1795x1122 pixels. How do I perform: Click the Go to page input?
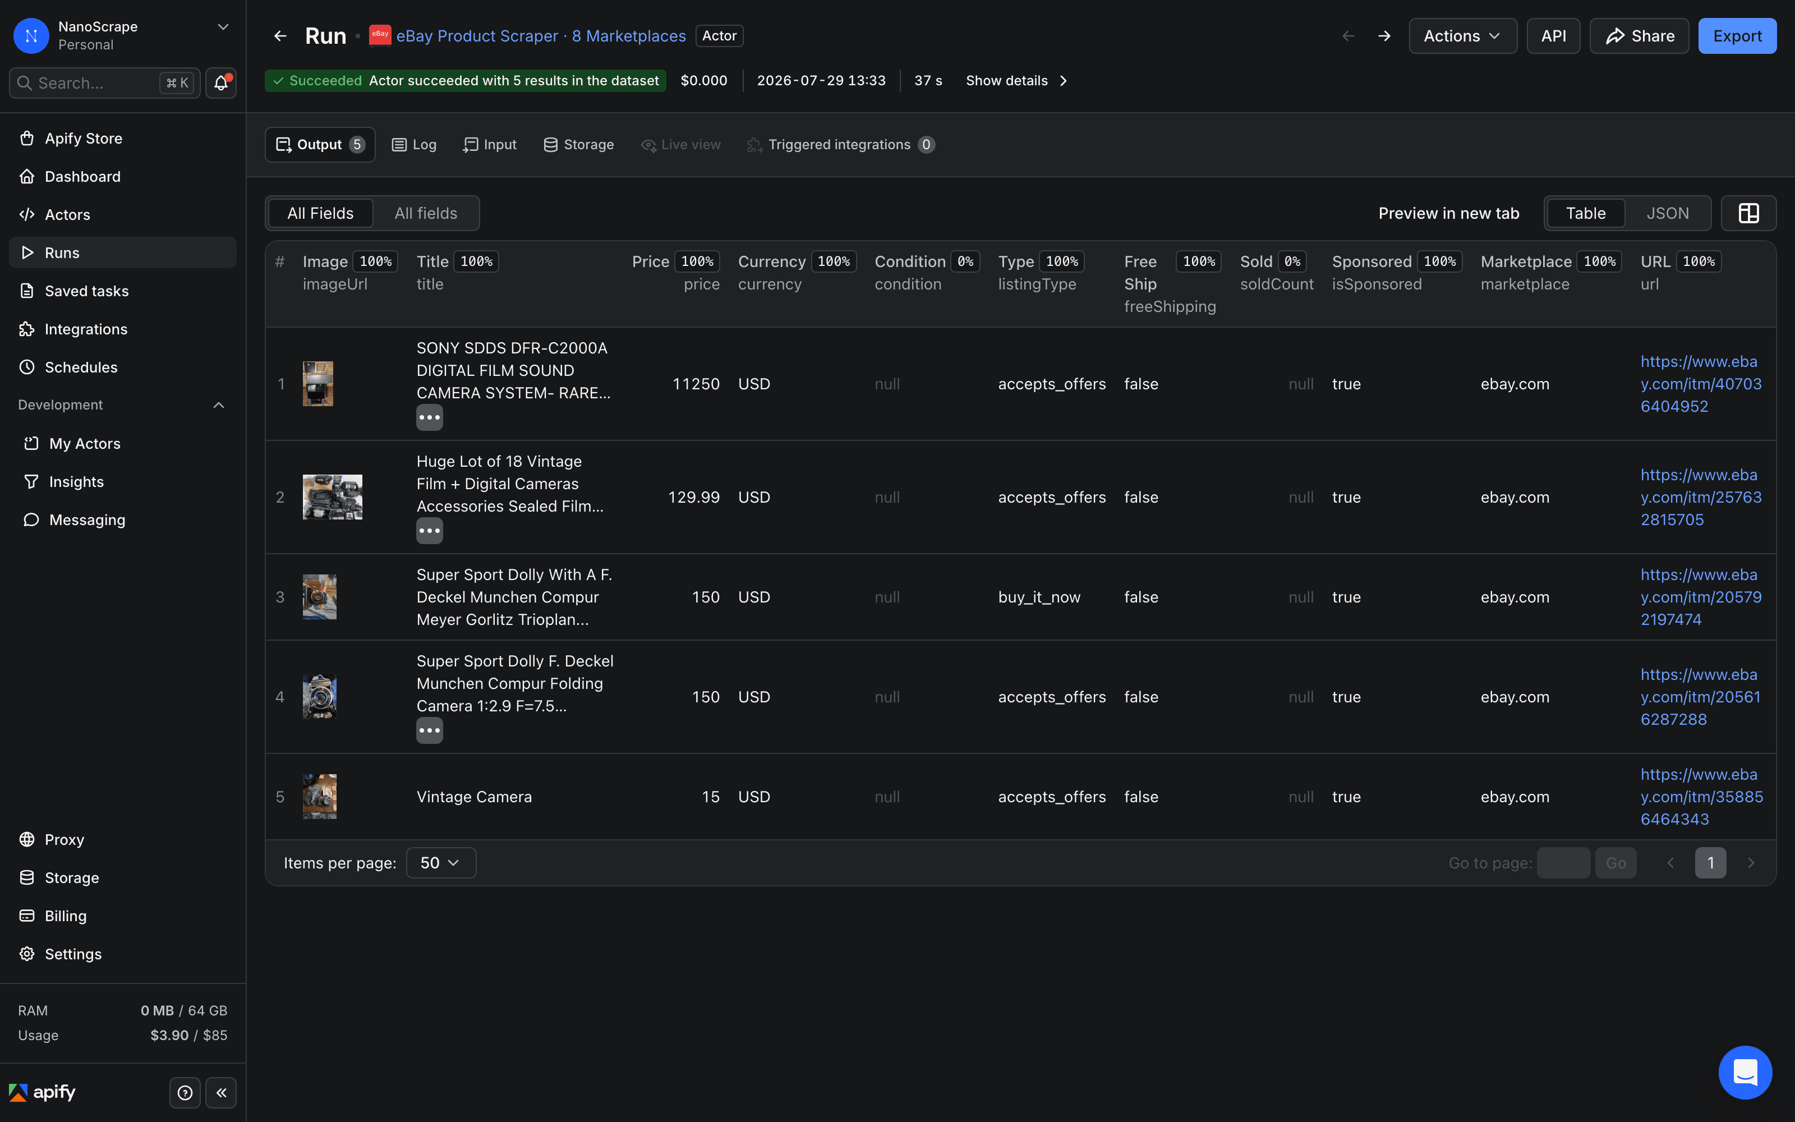(x=1563, y=863)
